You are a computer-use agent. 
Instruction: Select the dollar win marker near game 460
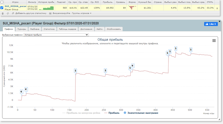click(x=176, y=49)
